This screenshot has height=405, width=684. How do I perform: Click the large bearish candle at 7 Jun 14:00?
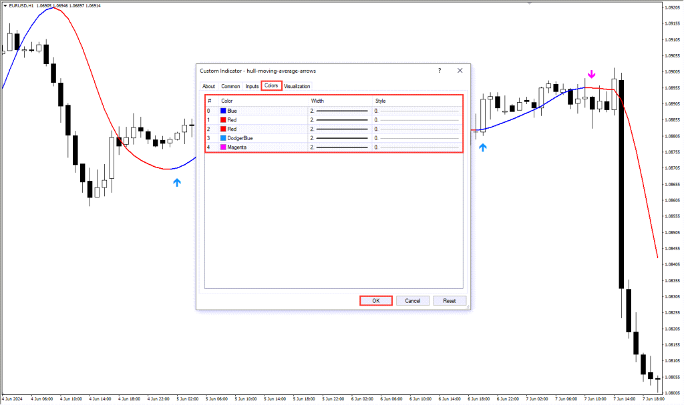pos(621,184)
